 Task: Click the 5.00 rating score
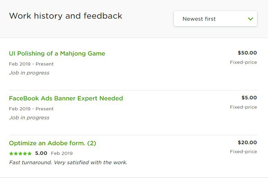click(41, 153)
